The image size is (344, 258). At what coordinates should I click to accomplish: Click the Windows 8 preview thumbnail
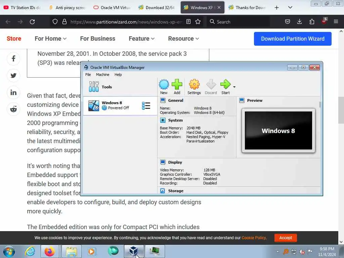coord(278,131)
